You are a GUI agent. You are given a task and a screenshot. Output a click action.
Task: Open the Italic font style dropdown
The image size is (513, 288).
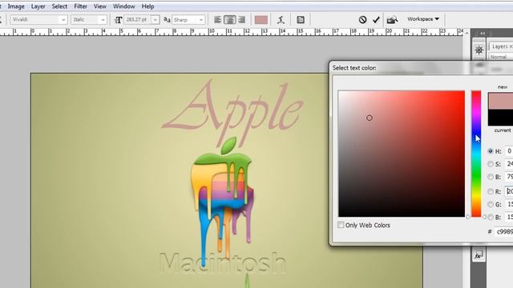[x=89, y=19]
